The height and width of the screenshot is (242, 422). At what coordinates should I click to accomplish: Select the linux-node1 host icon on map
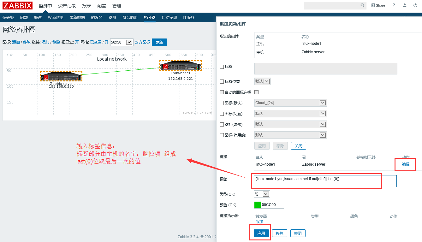point(181,66)
